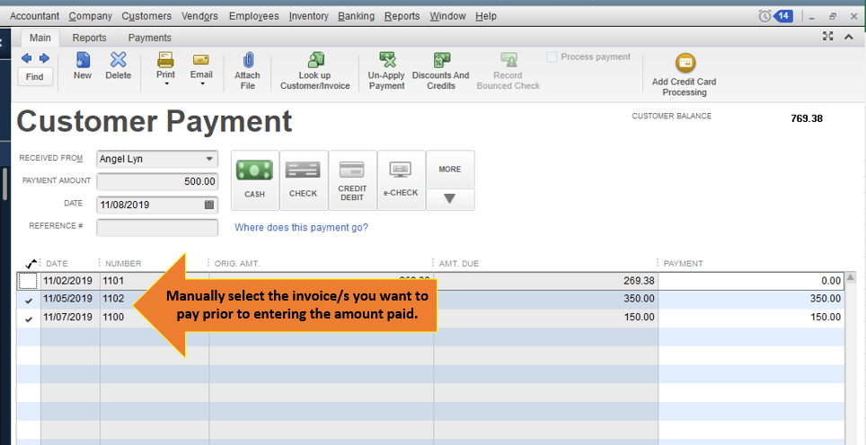
Task: Check the invoice 1101 checkbox
Action: pos(28,281)
